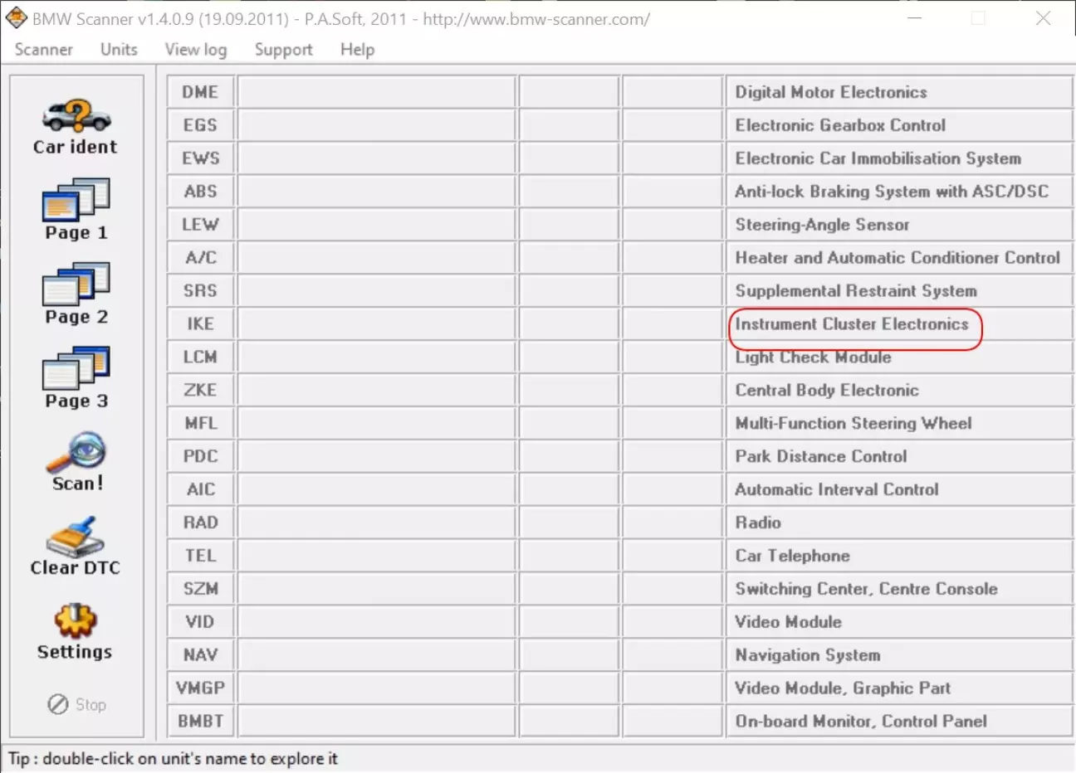This screenshot has height=773, width=1076.
Task: Select the ABS unit button
Action: coord(200,192)
